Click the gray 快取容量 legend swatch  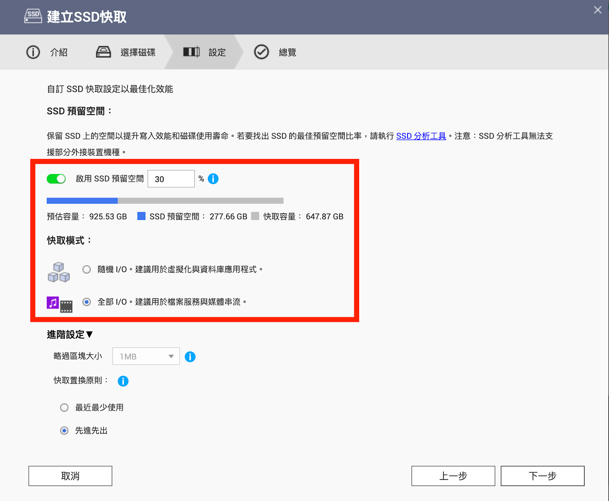(255, 216)
